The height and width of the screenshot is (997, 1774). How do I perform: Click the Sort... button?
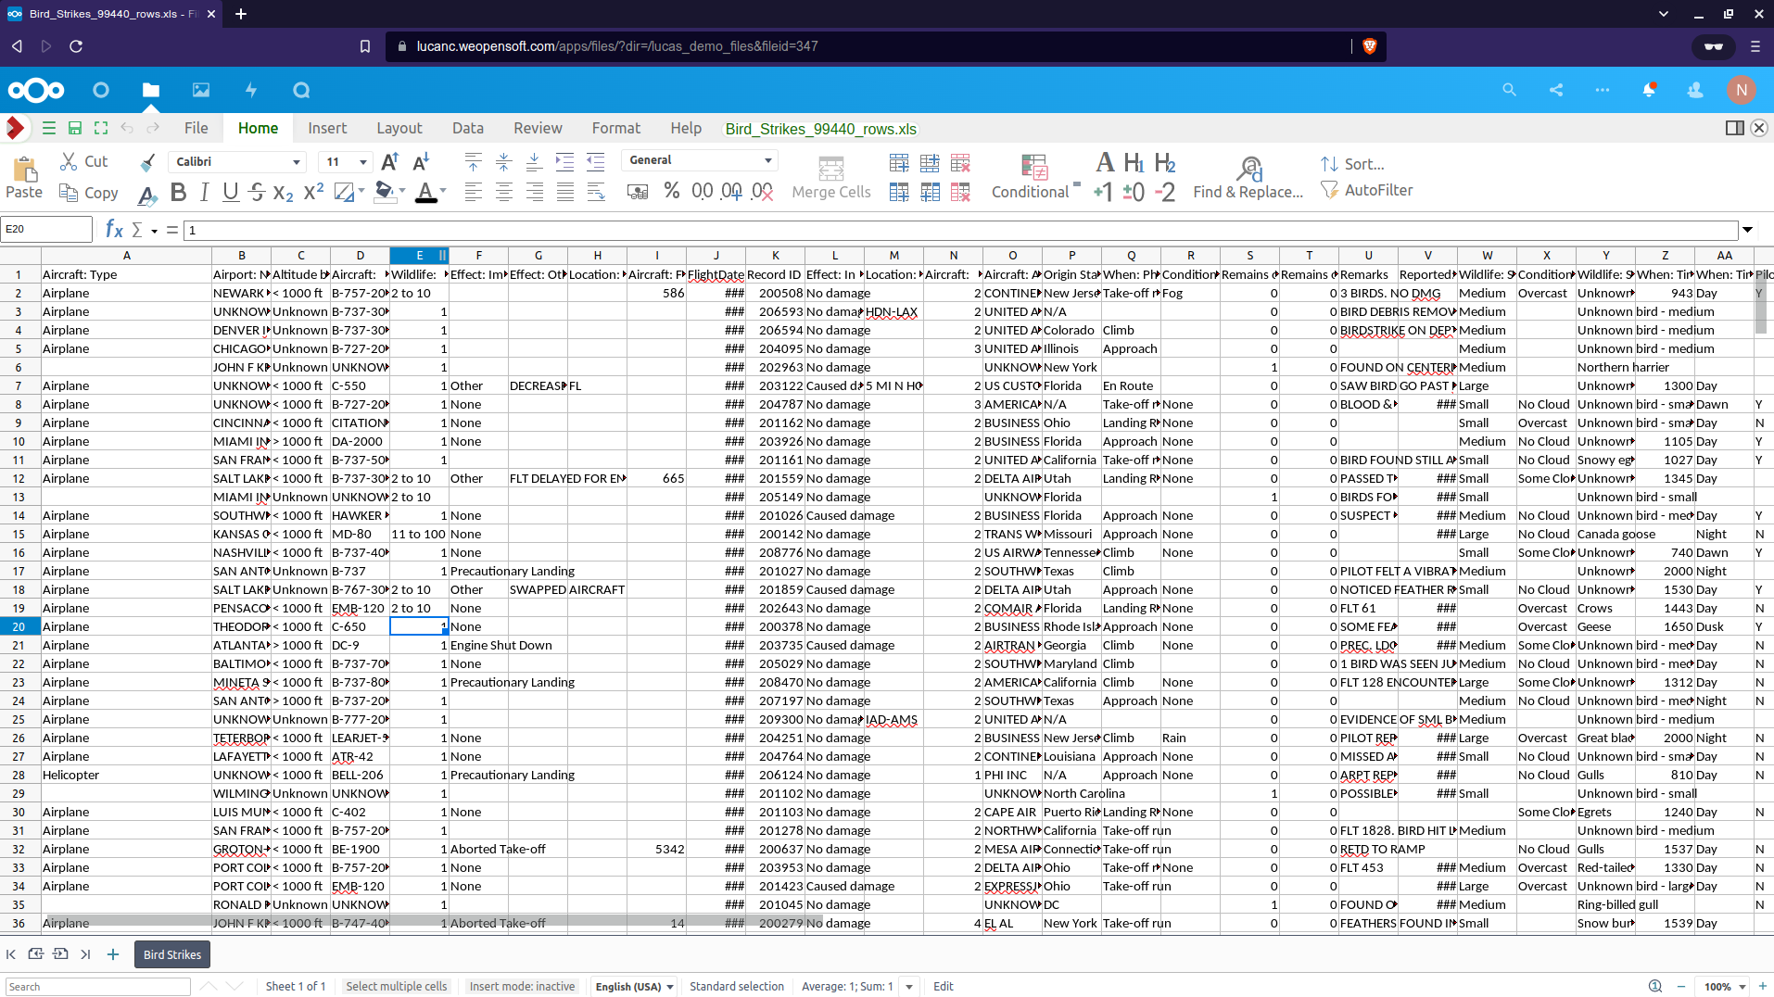[1352, 164]
